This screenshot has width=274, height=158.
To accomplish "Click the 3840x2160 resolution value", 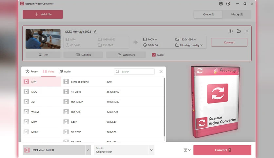I will (x=113, y=92).
